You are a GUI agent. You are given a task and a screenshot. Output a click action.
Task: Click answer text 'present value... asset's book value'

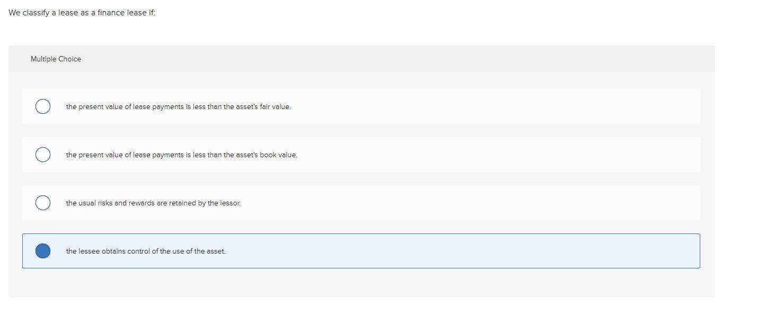[x=182, y=155]
